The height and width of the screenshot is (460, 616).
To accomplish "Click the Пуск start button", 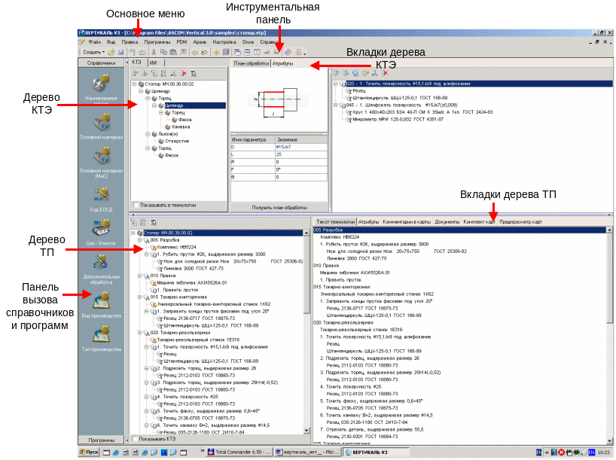I will (x=89, y=452).
